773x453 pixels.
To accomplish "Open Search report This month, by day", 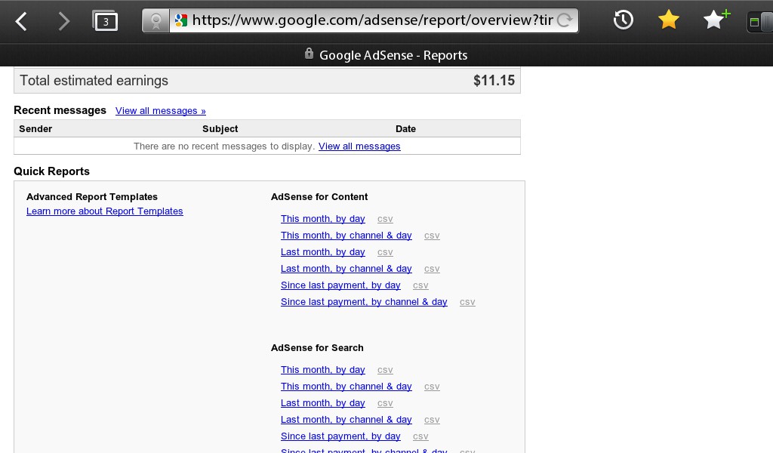I will coord(323,370).
